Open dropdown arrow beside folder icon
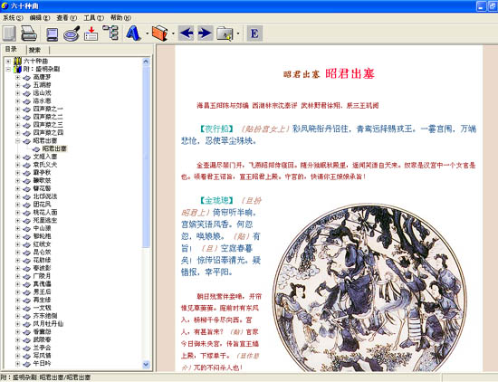The height and width of the screenshot is (382, 498). pos(238,33)
